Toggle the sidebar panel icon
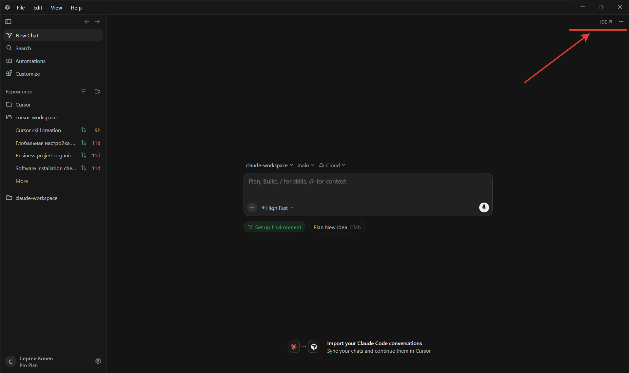The height and width of the screenshot is (373, 629). pos(9,22)
